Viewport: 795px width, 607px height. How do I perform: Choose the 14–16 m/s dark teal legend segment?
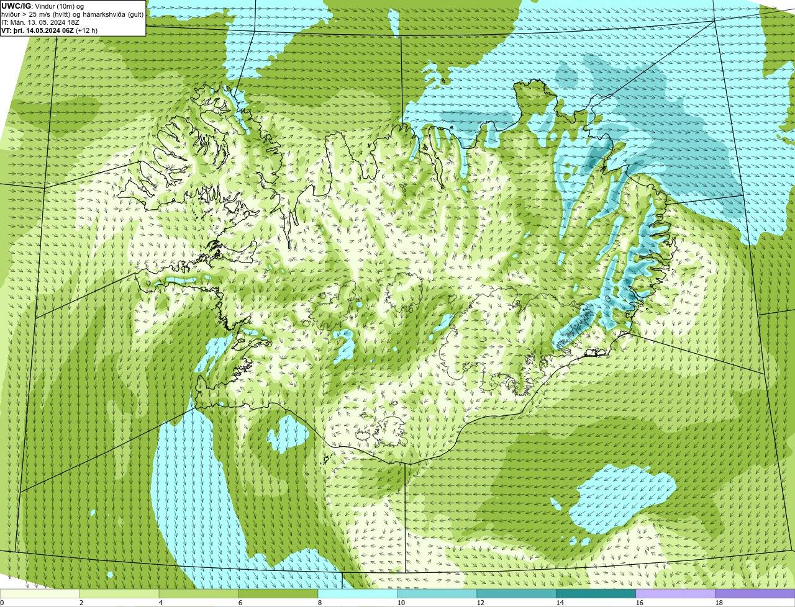(x=596, y=594)
